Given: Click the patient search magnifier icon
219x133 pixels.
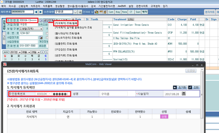Looking at the screenshot, I should 80,12.
